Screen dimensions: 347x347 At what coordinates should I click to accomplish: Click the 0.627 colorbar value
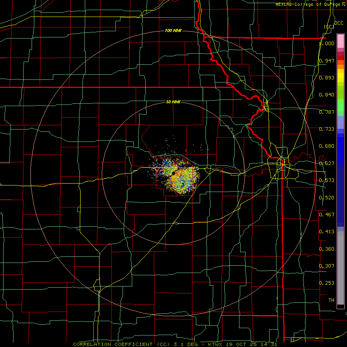327,163
